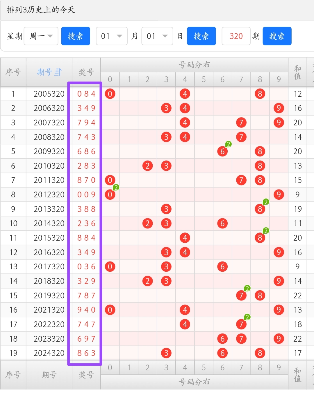Click red 6 ball in row 2014320

222,223
